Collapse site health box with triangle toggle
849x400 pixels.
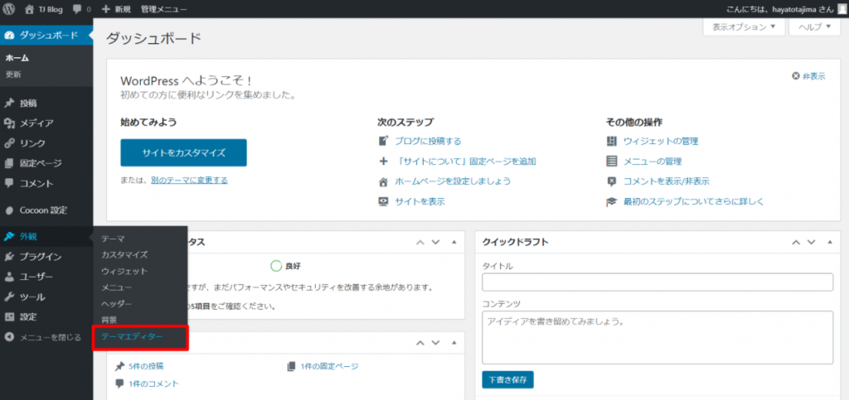[454, 242]
